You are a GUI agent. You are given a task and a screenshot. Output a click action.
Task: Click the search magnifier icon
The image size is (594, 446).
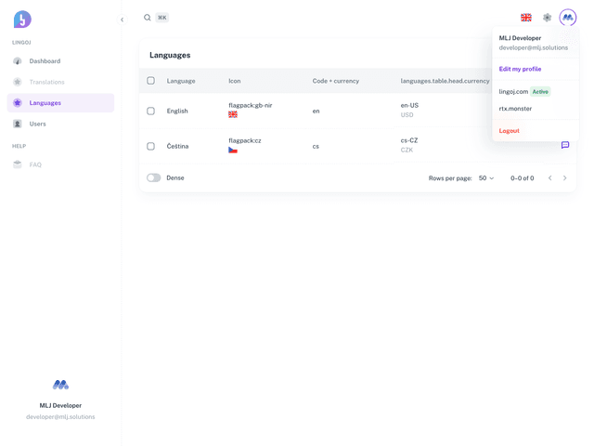coord(147,18)
